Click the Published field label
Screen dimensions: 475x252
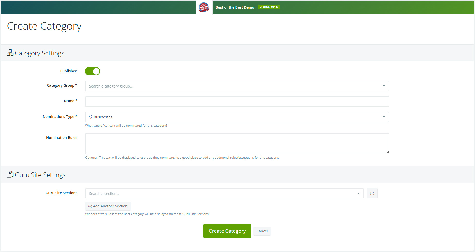click(x=69, y=71)
